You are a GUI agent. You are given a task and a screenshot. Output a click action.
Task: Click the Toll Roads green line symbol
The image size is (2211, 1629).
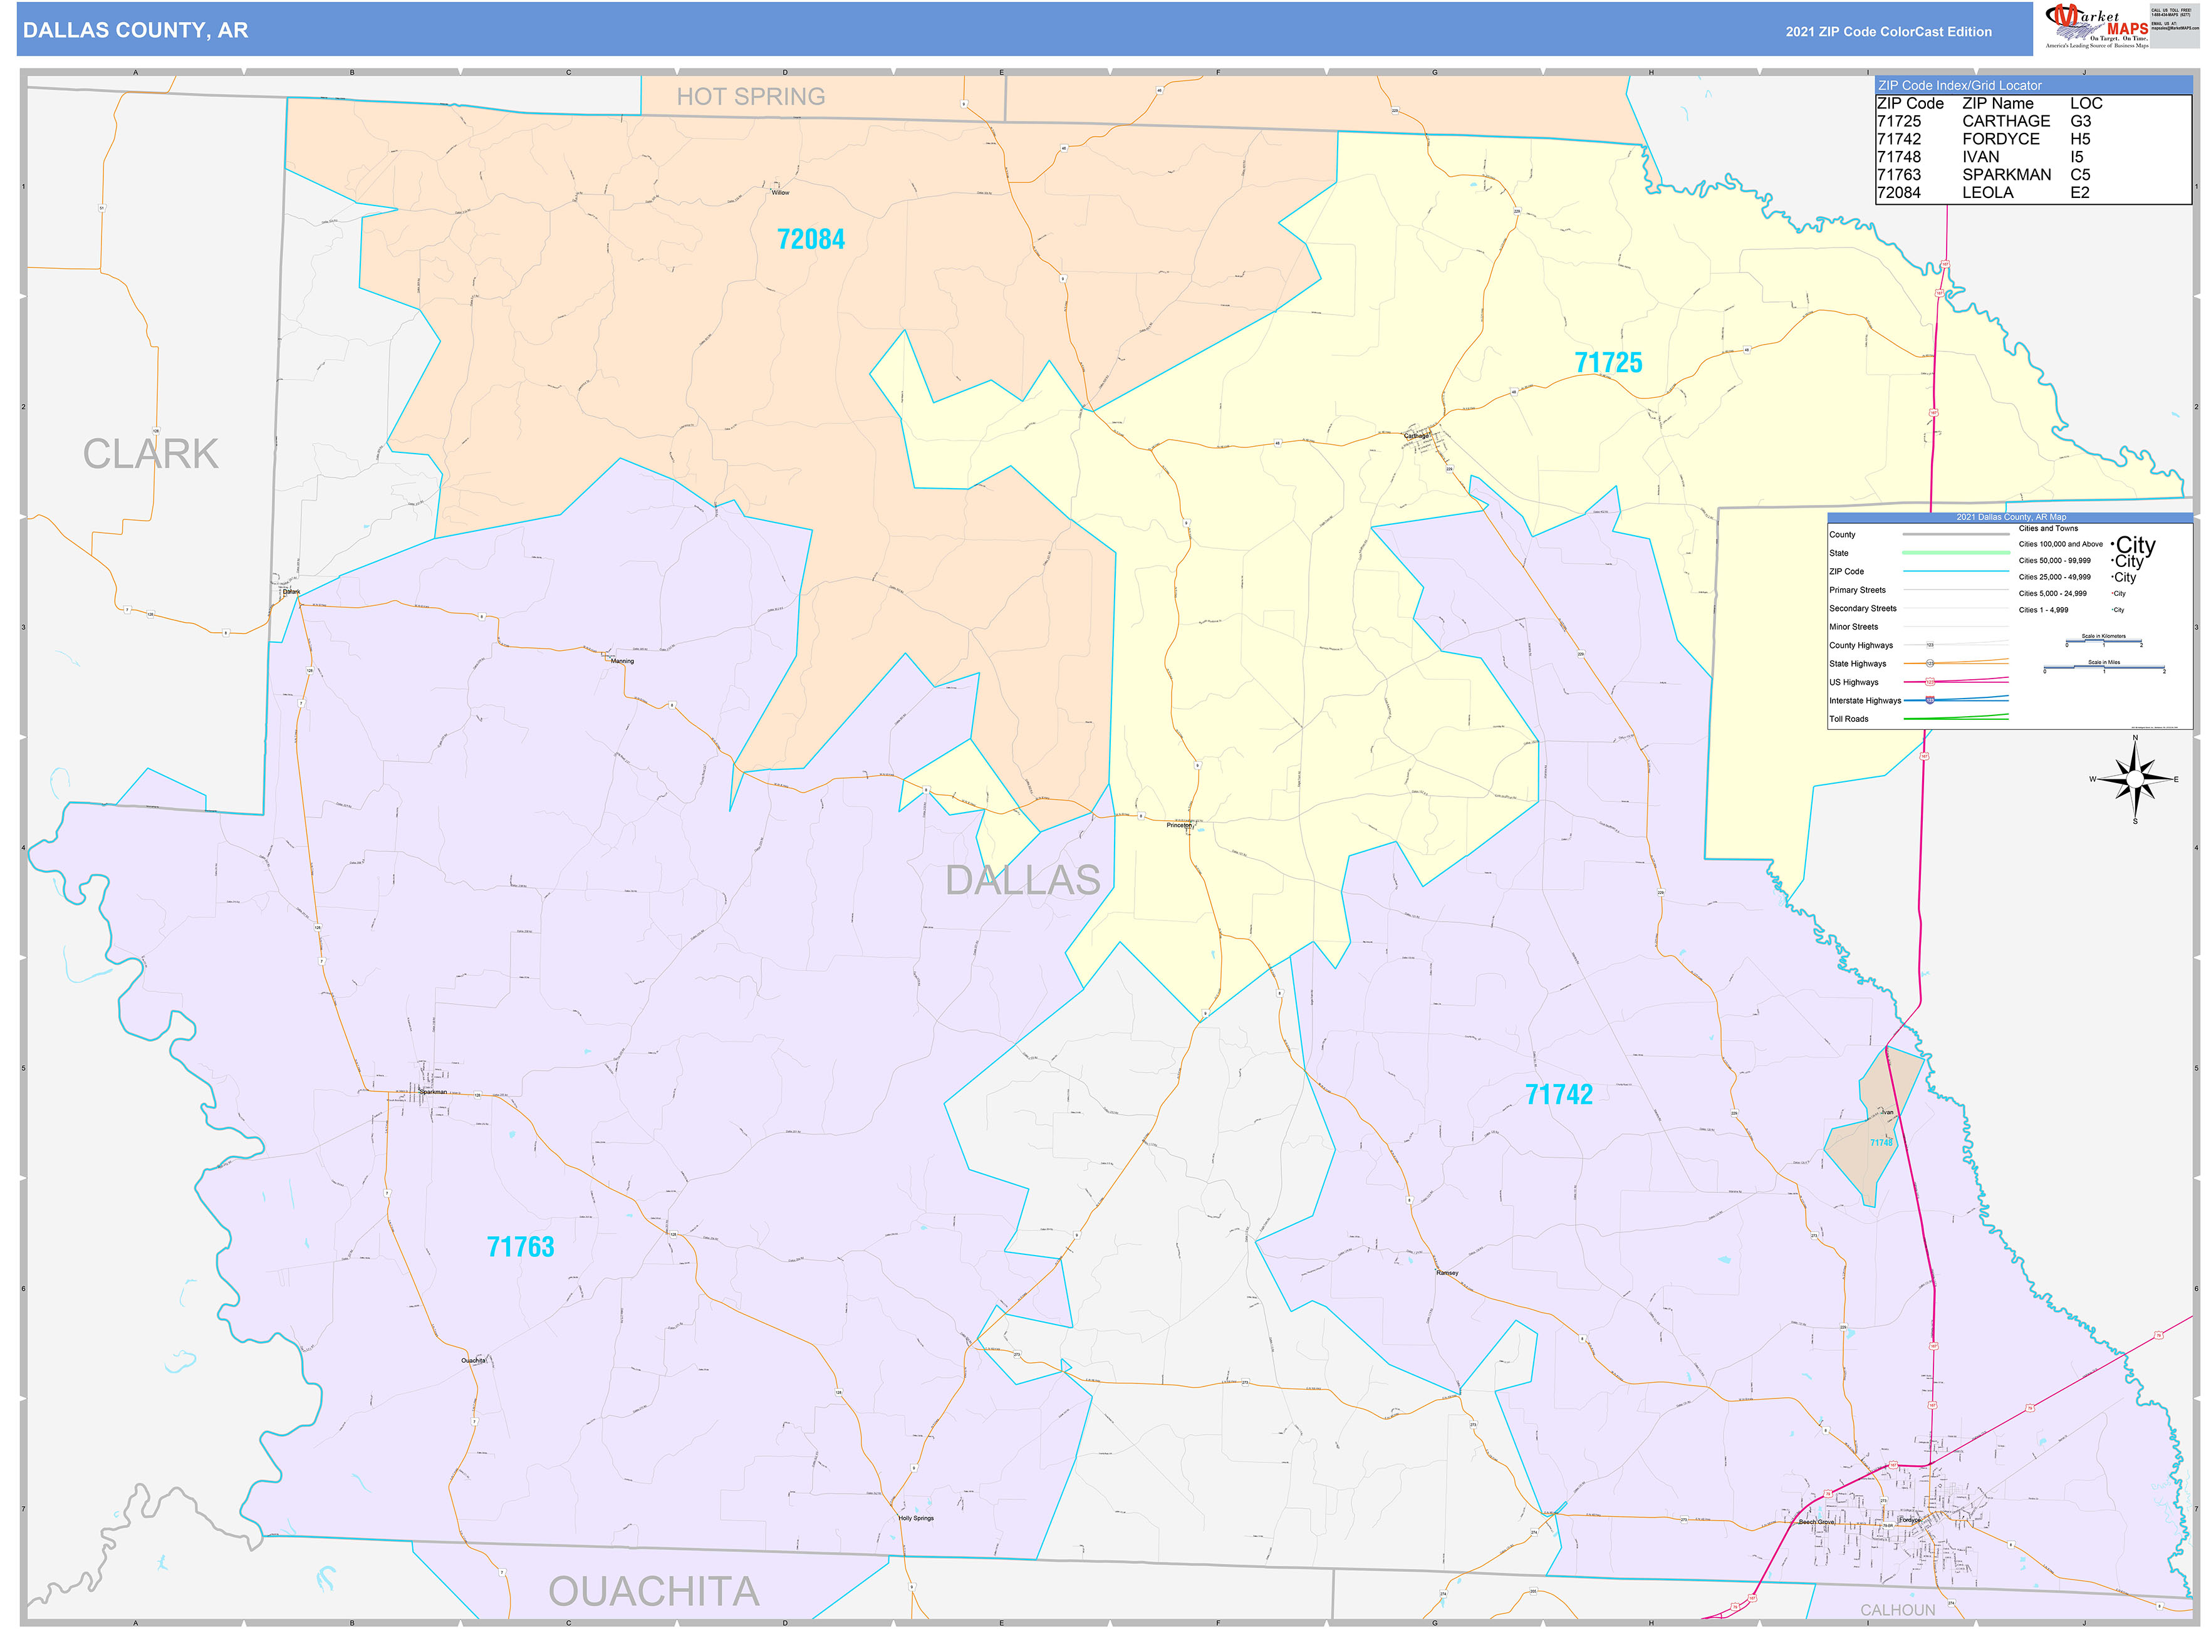click(1955, 719)
